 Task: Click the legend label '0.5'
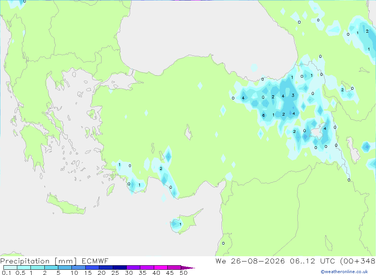[20, 273]
